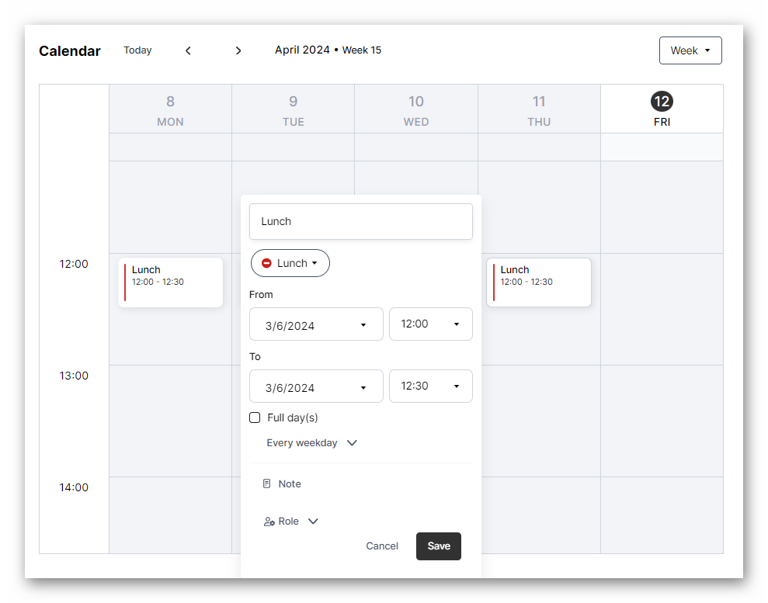Click the Role person icon
The height and width of the screenshot is (603, 768).
[269, 522]
